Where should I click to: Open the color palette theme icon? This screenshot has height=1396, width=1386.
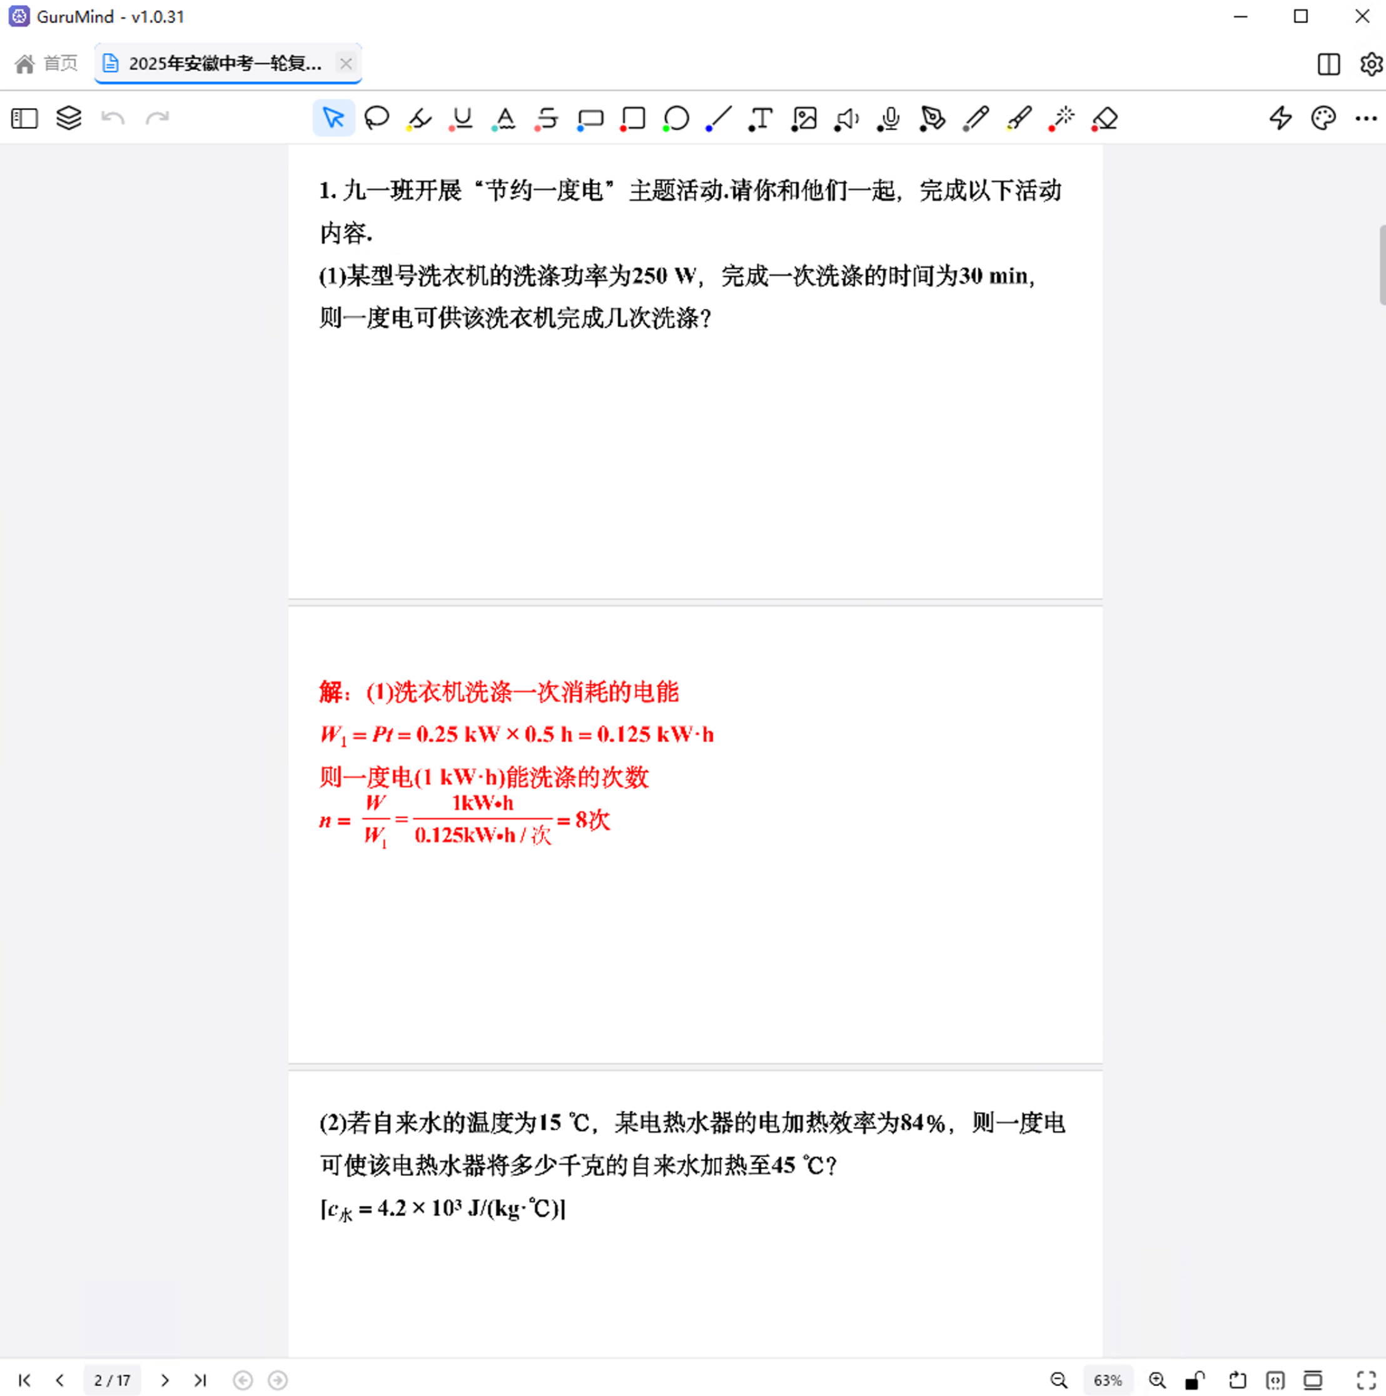1323,118
